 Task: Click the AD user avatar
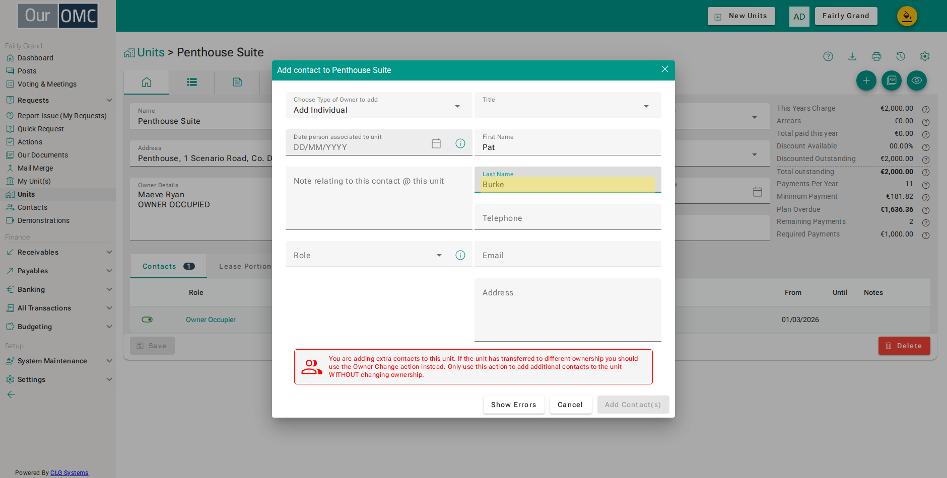coord(799,17)
